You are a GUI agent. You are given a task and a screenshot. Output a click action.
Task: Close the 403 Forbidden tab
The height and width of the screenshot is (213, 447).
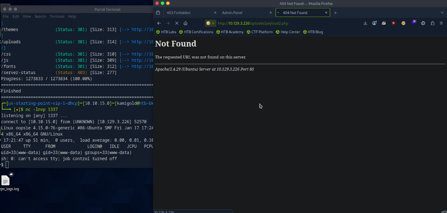215,13
